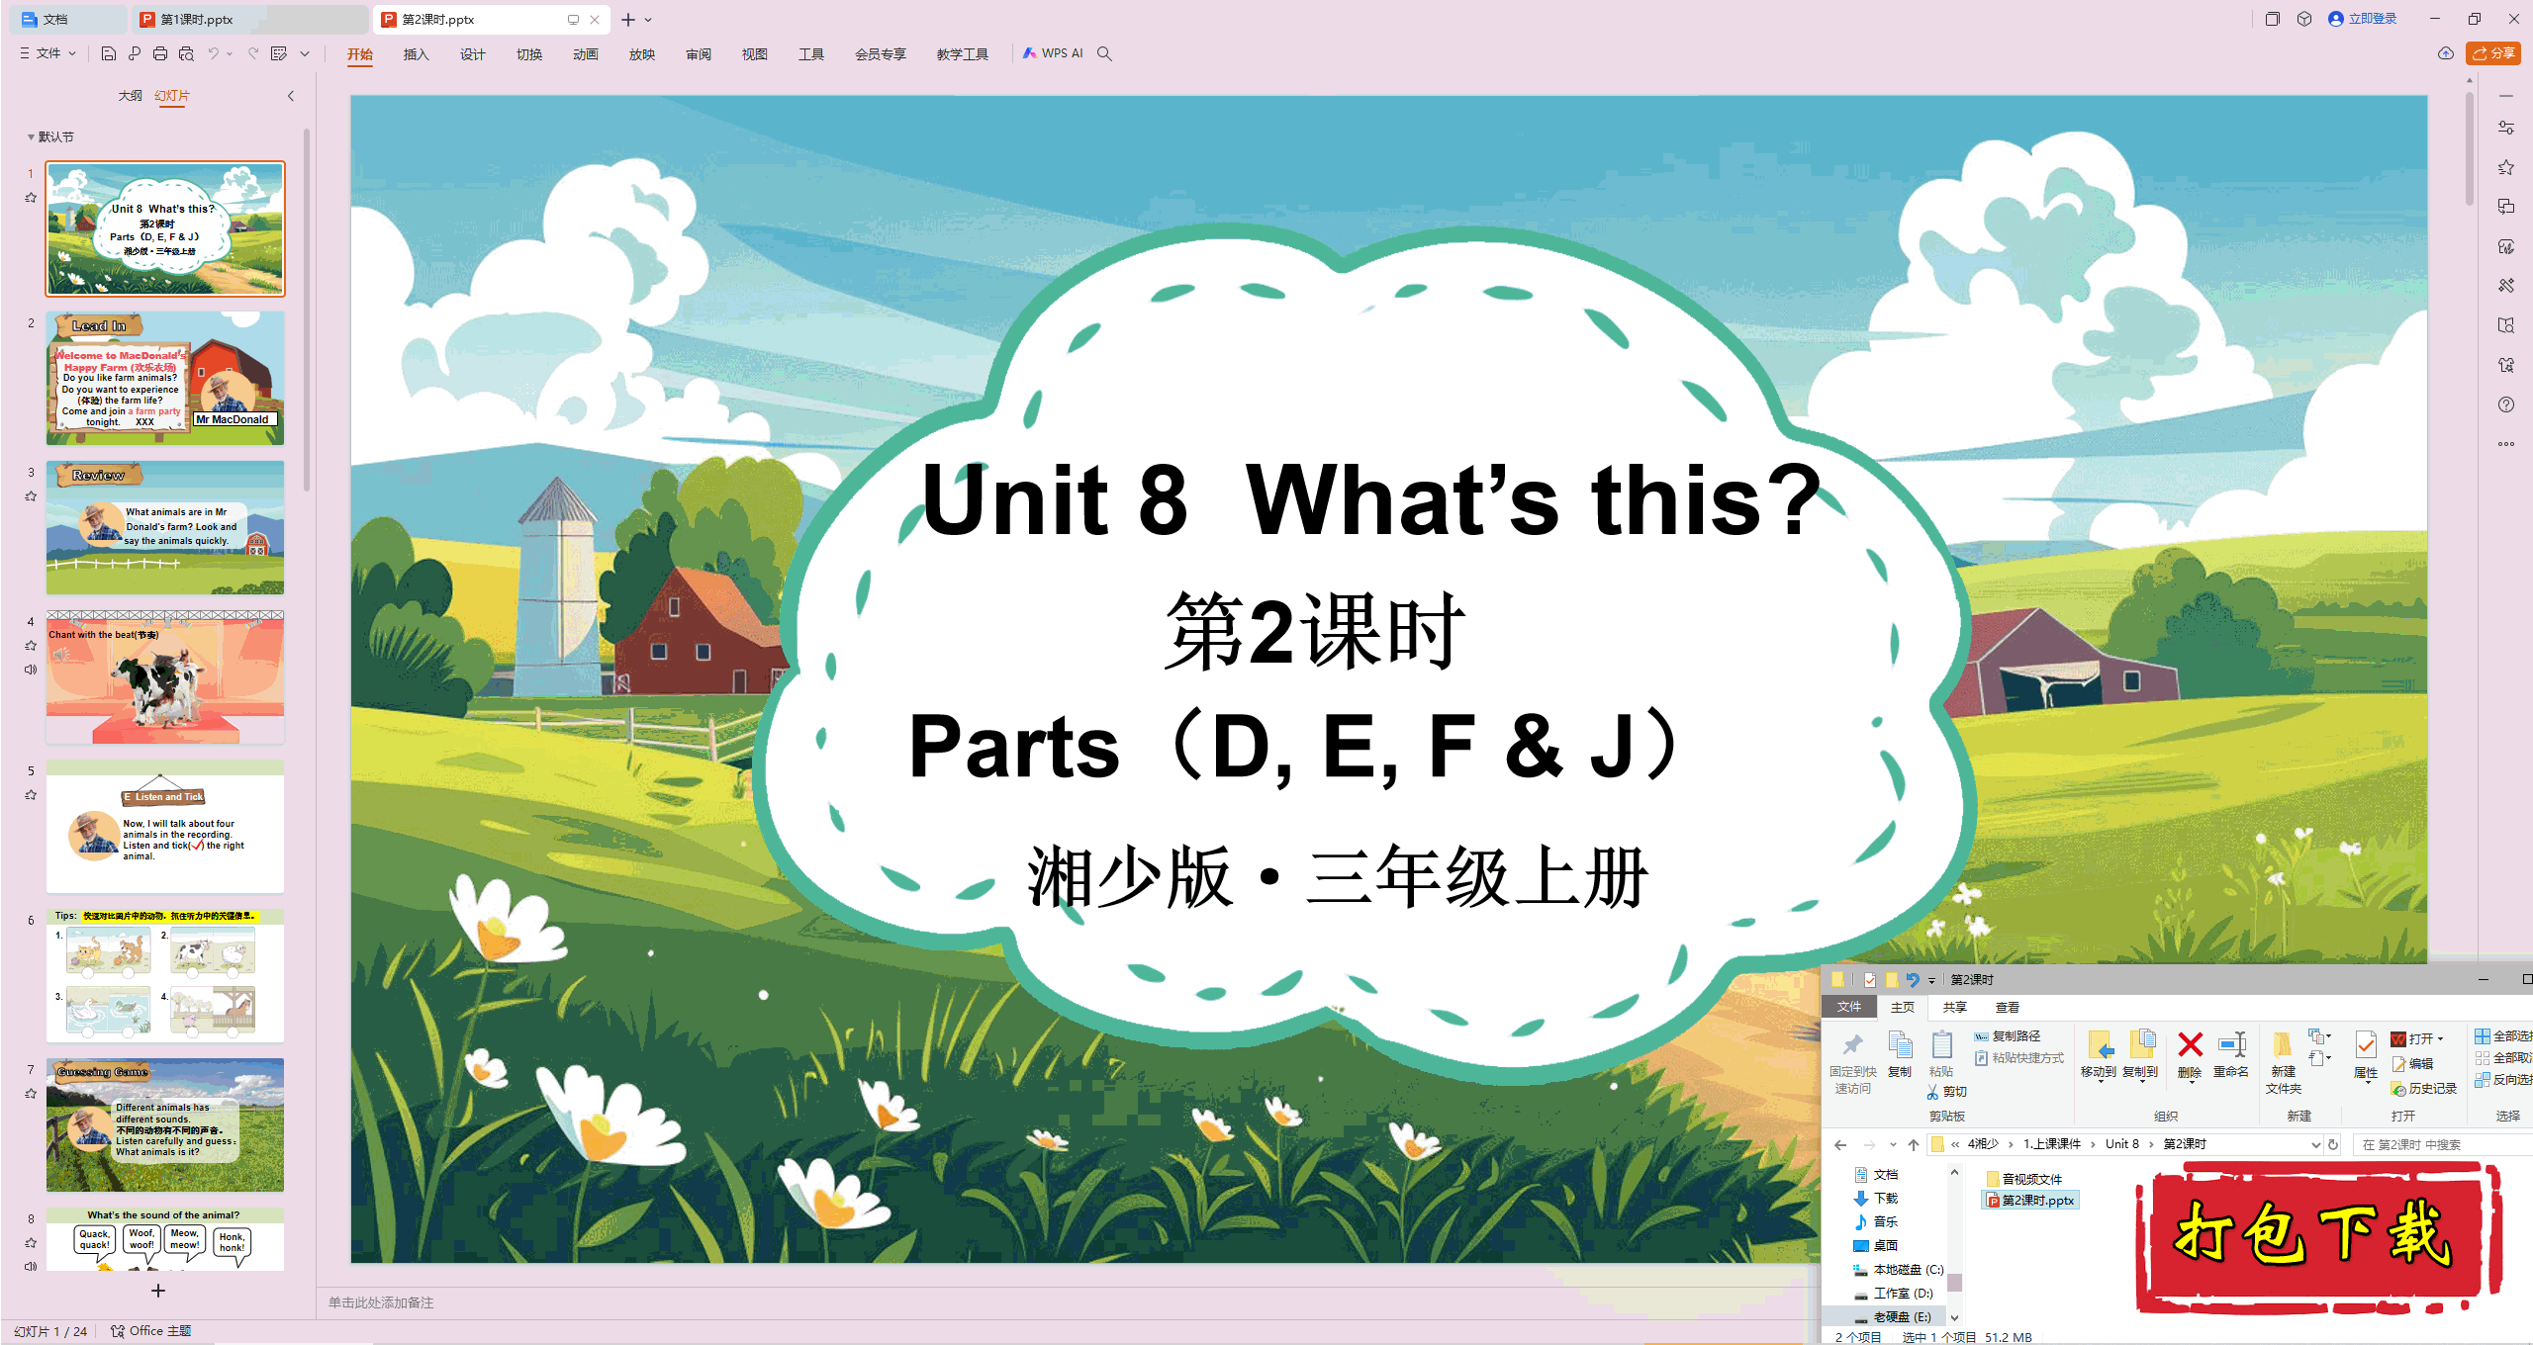This screenshot has width=2533, height=1345.
Task: Open the 开始 ribbon tab
Action: (360, 54)
